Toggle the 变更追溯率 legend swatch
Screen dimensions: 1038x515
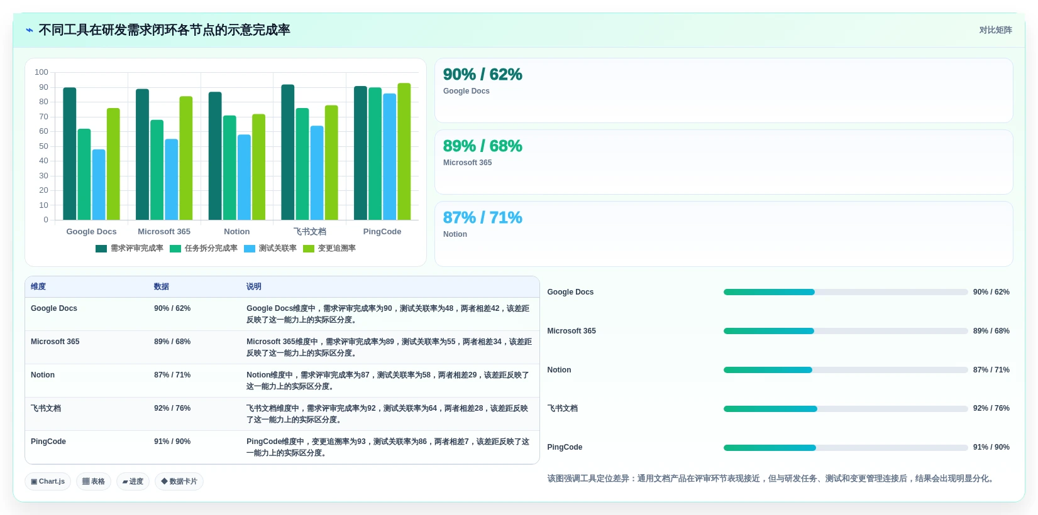click(x=309, y=249)
